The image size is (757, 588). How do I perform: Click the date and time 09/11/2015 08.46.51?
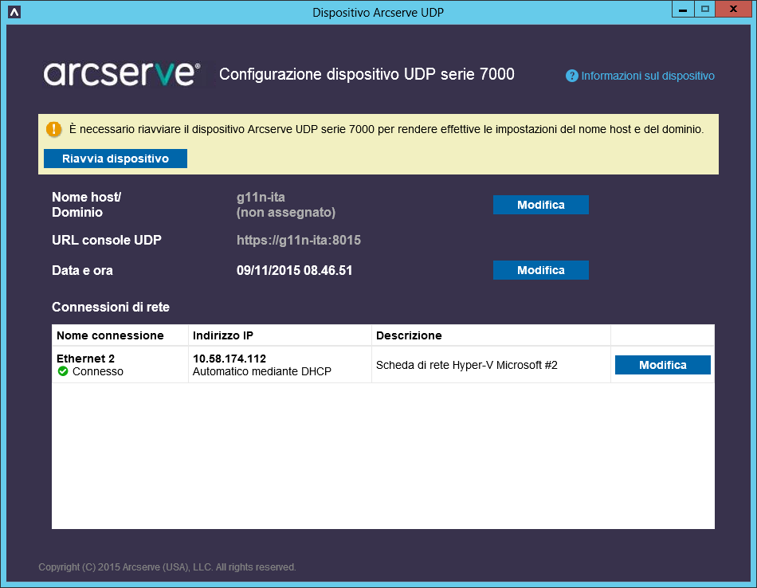coord(294,270)
